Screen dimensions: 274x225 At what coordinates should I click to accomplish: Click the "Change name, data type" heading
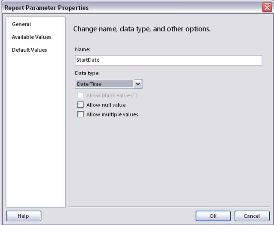click(142, 29)
